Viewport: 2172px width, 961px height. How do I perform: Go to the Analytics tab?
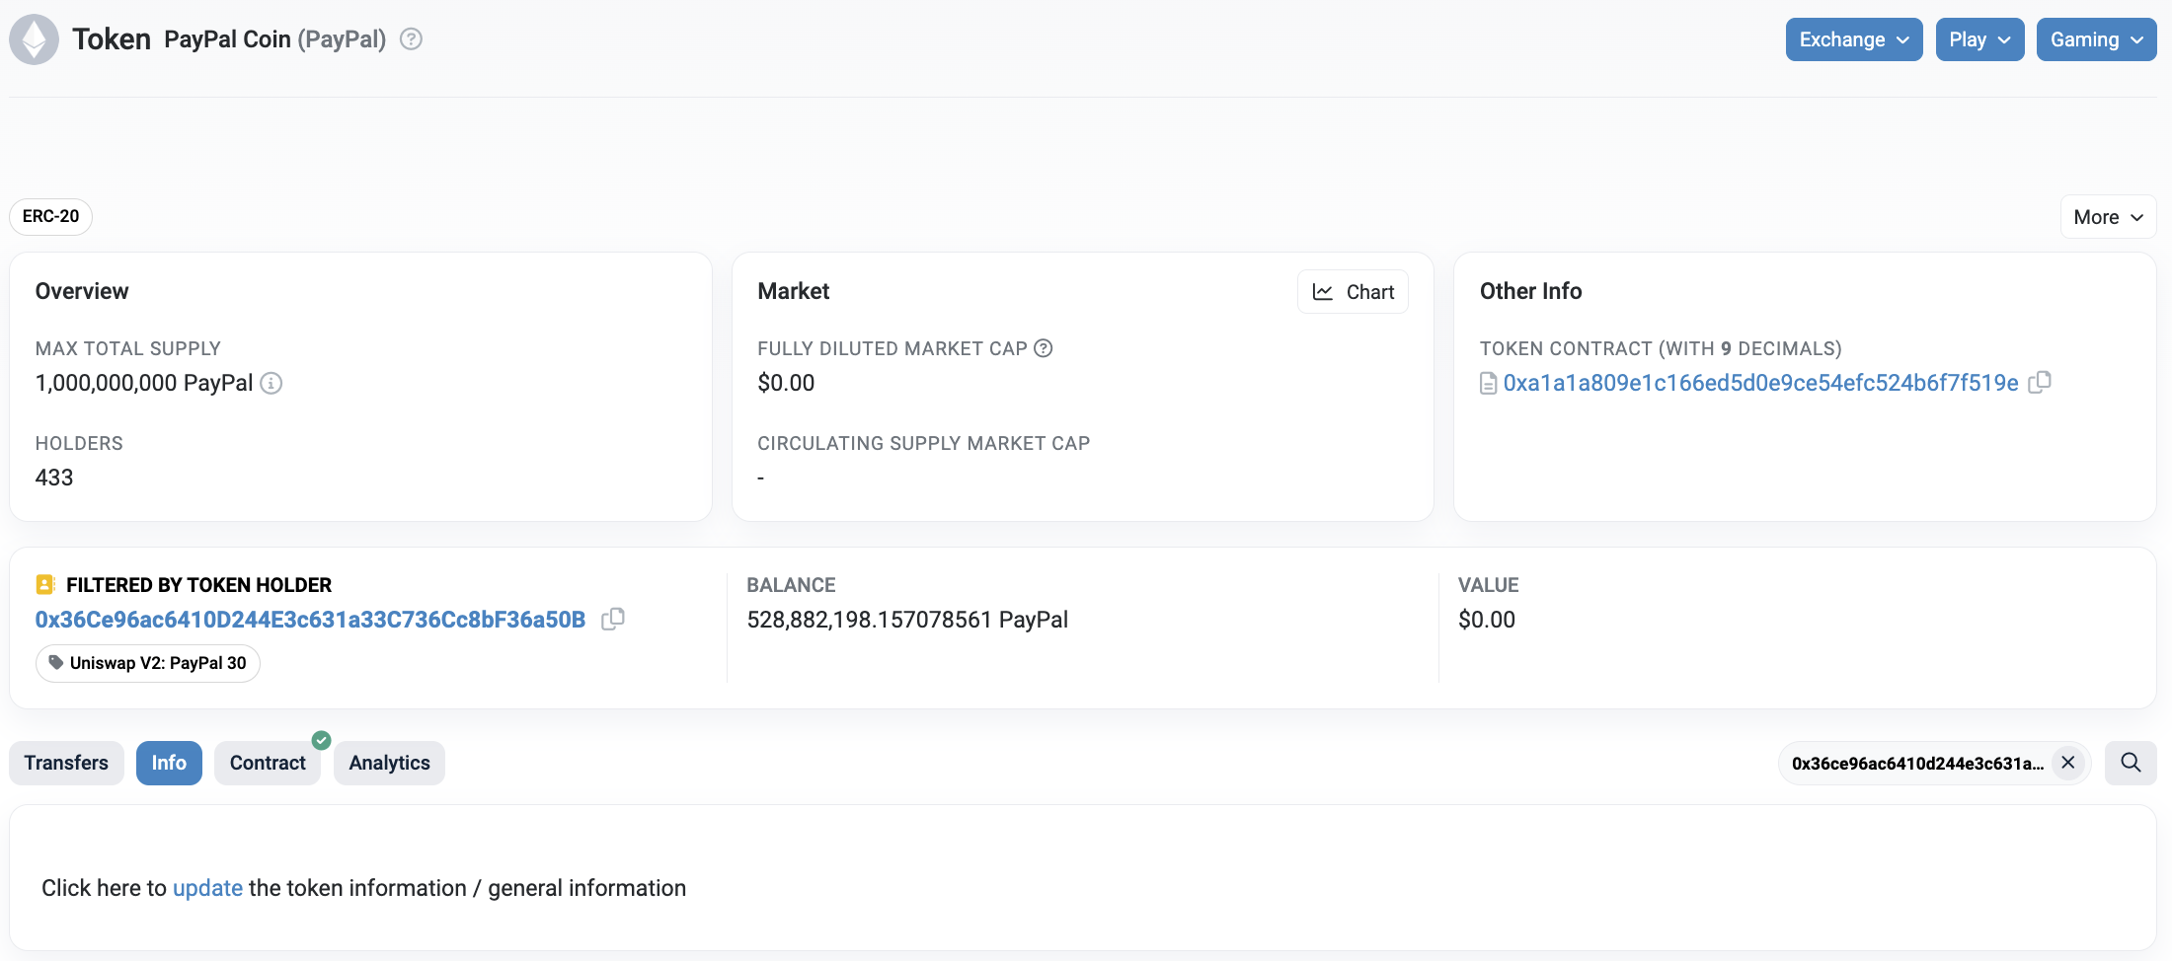tap(389, 763)
